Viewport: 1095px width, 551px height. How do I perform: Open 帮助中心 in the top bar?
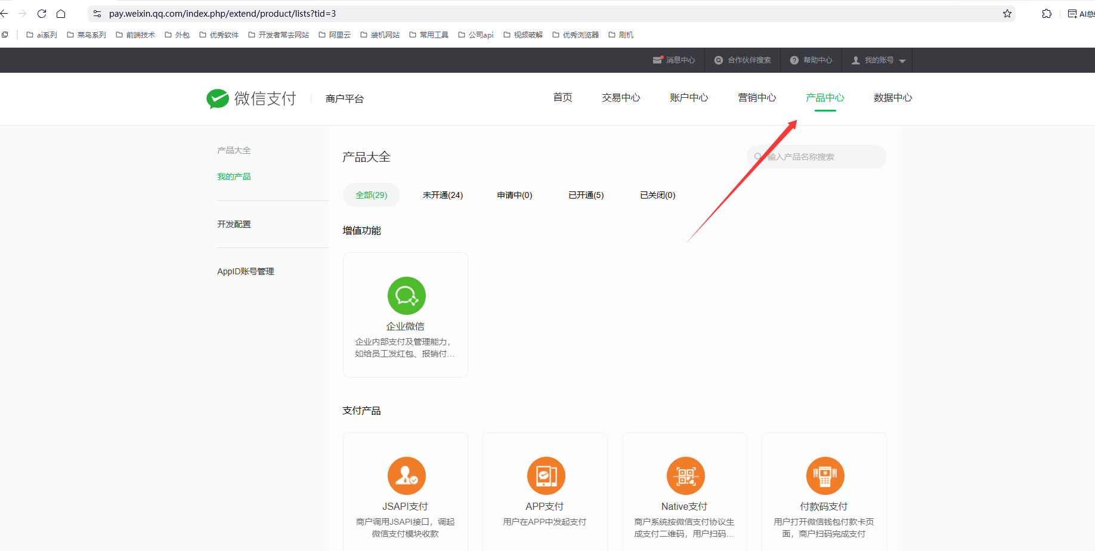click(x=811, y=60)
